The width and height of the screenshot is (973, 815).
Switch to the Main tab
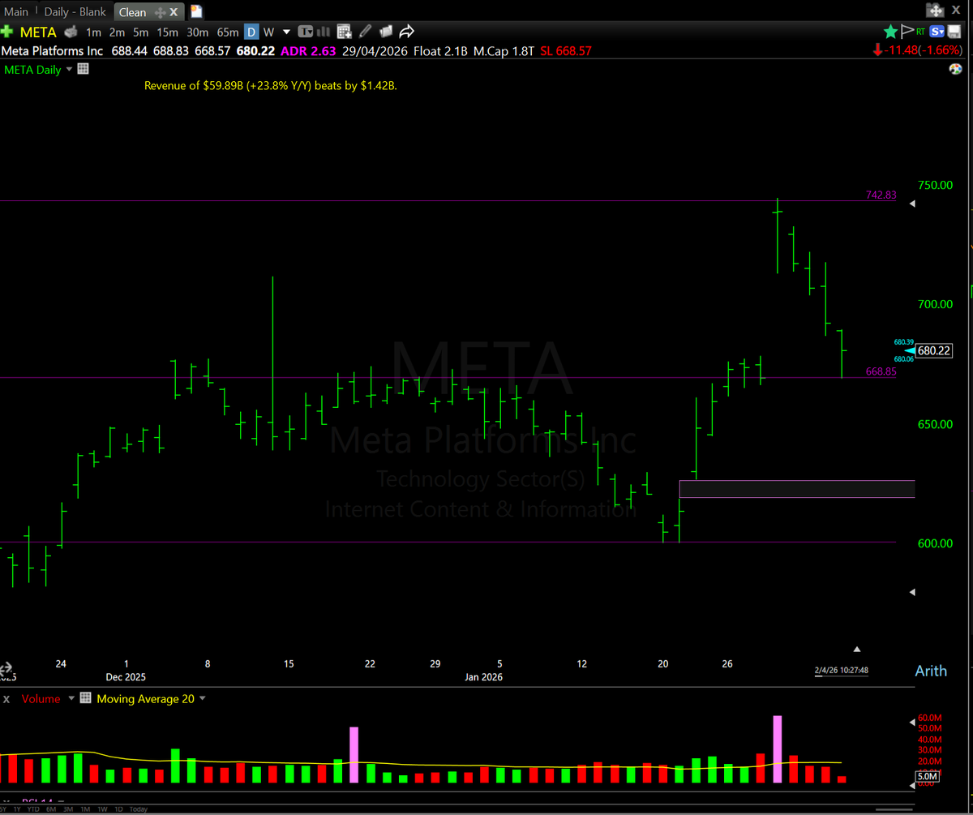[x=16, y=12]
